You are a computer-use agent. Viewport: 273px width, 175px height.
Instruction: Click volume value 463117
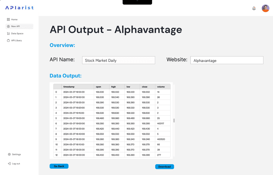coord(161,123)
